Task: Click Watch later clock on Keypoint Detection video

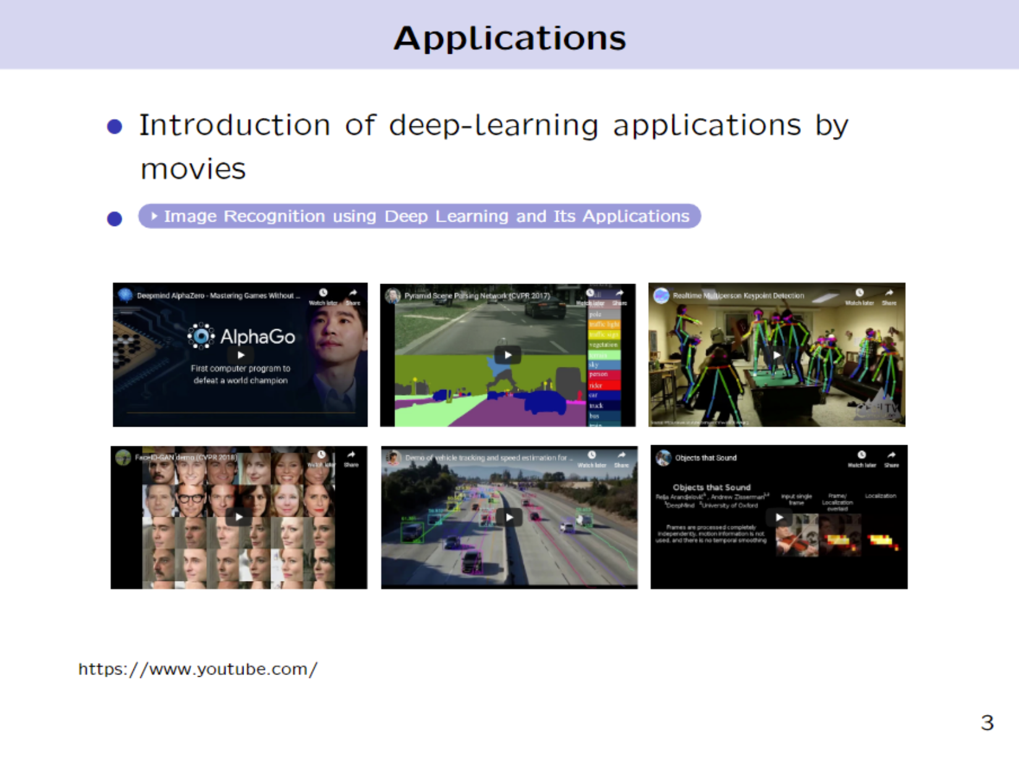Action: pos(860,293)
